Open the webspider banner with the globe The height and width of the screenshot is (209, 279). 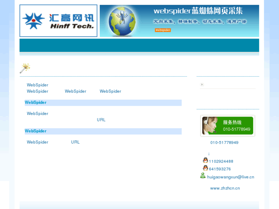[x=179, y=21]
